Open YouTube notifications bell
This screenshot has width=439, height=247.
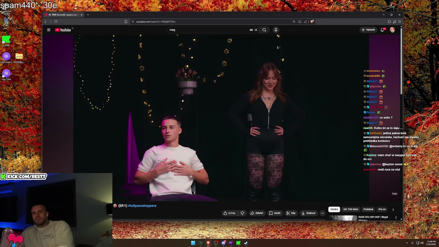tap(382, 30)
